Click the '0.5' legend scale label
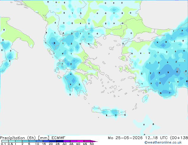 [10, 144]
